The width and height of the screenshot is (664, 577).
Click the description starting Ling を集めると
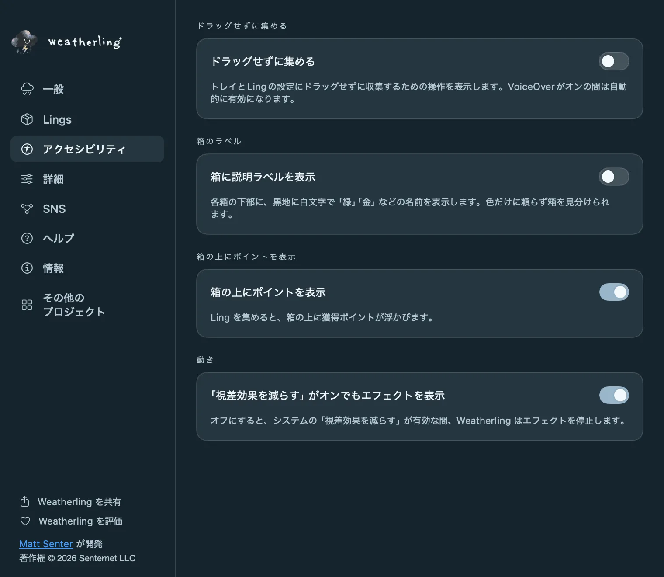322,317
